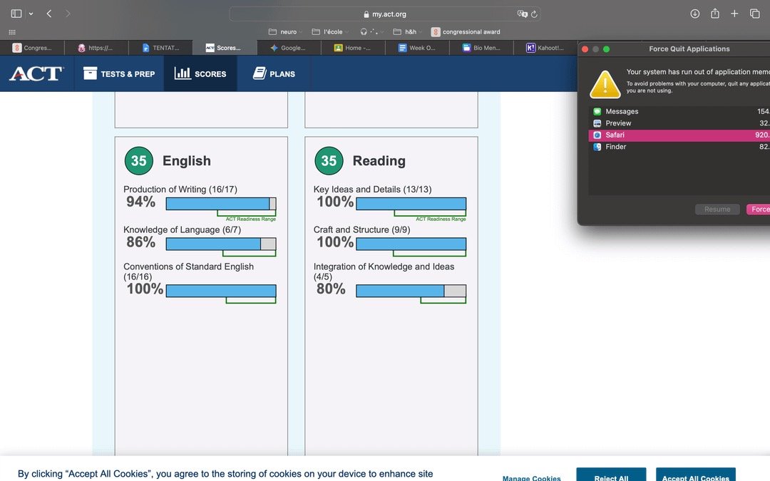
Task: Click the pink Force Quit button
Action: [x=758, y=209]
